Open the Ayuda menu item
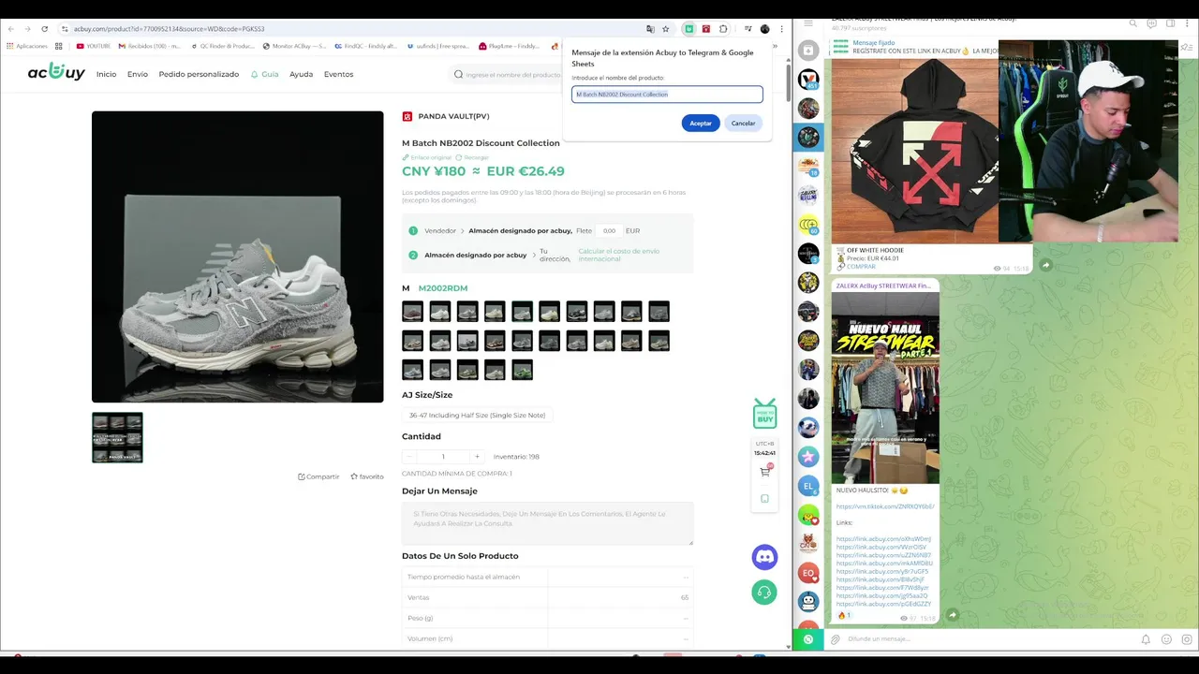Screen dimensions: 1199x674 301,74
